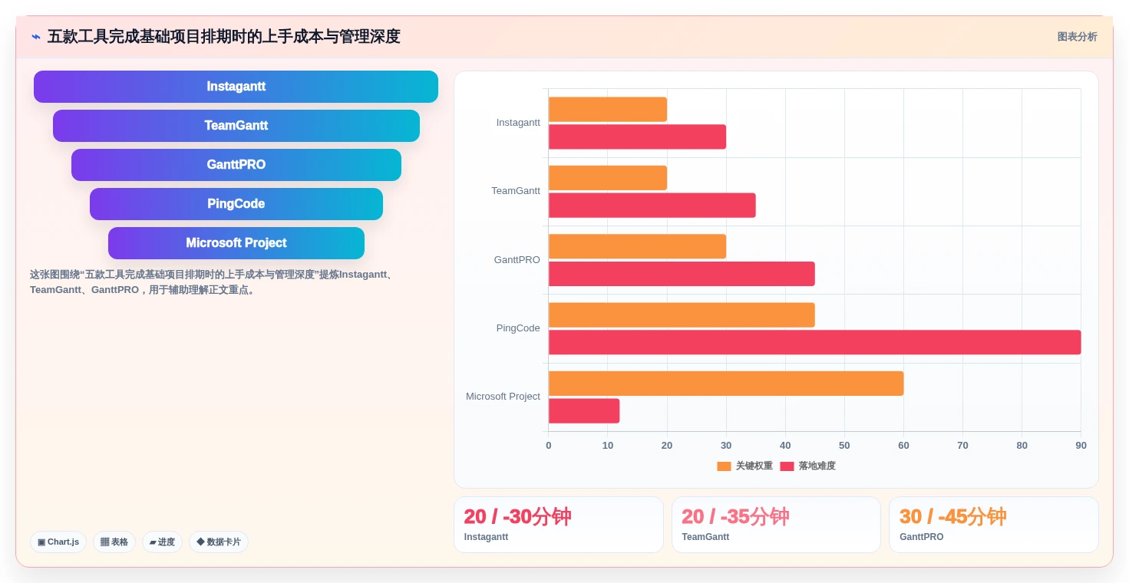The width and height of the screenshot is (1129, 583).
Task: Click the 数据卡片 tag chip
Action: (219, 542)
